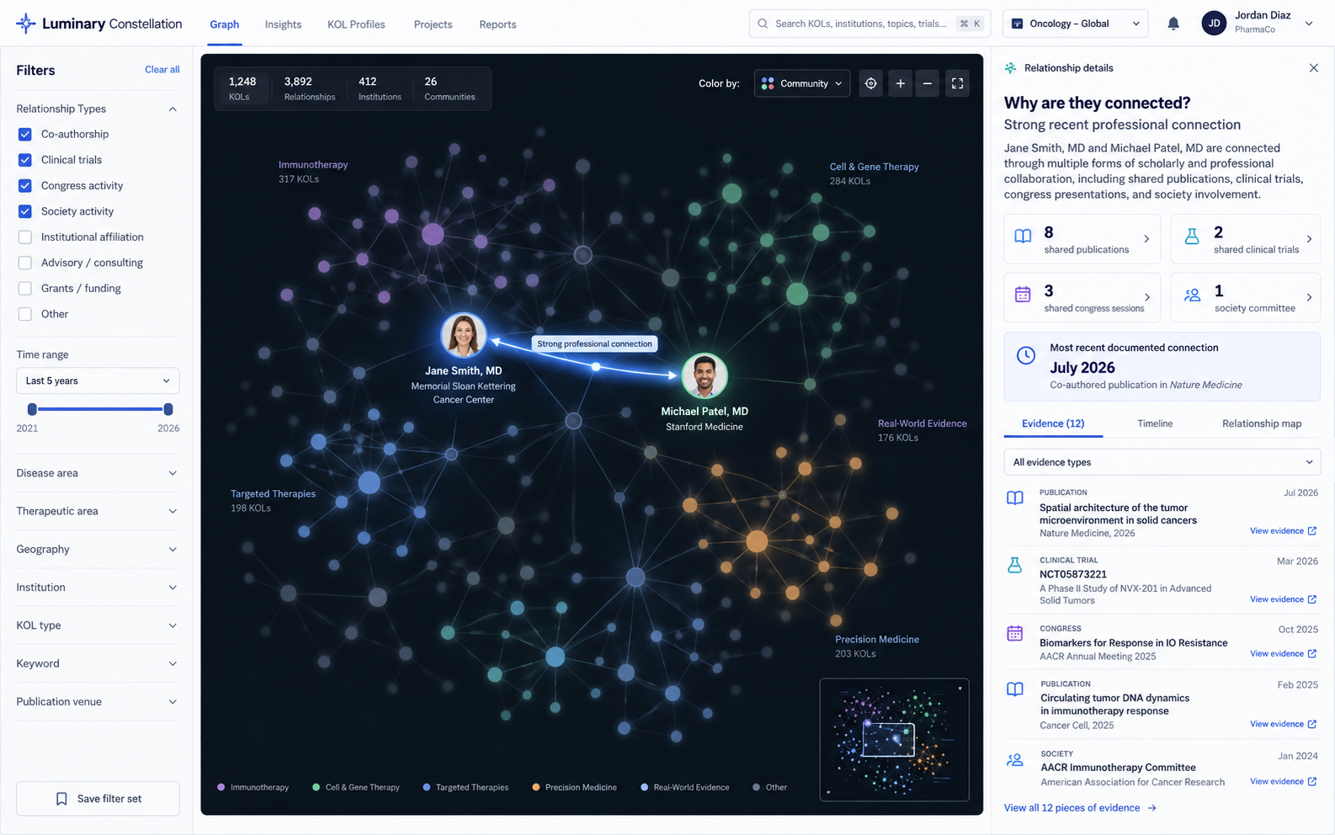
Task: Recenter the graph with the target icon
Action: point(871,83)
